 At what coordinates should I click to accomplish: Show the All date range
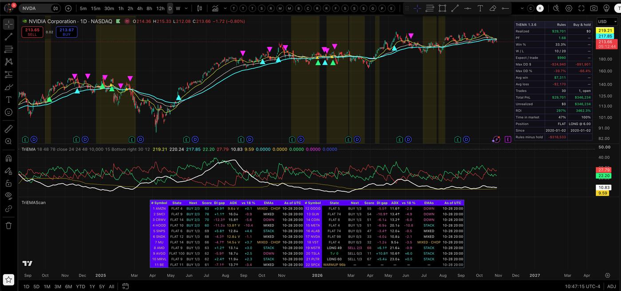112,287
